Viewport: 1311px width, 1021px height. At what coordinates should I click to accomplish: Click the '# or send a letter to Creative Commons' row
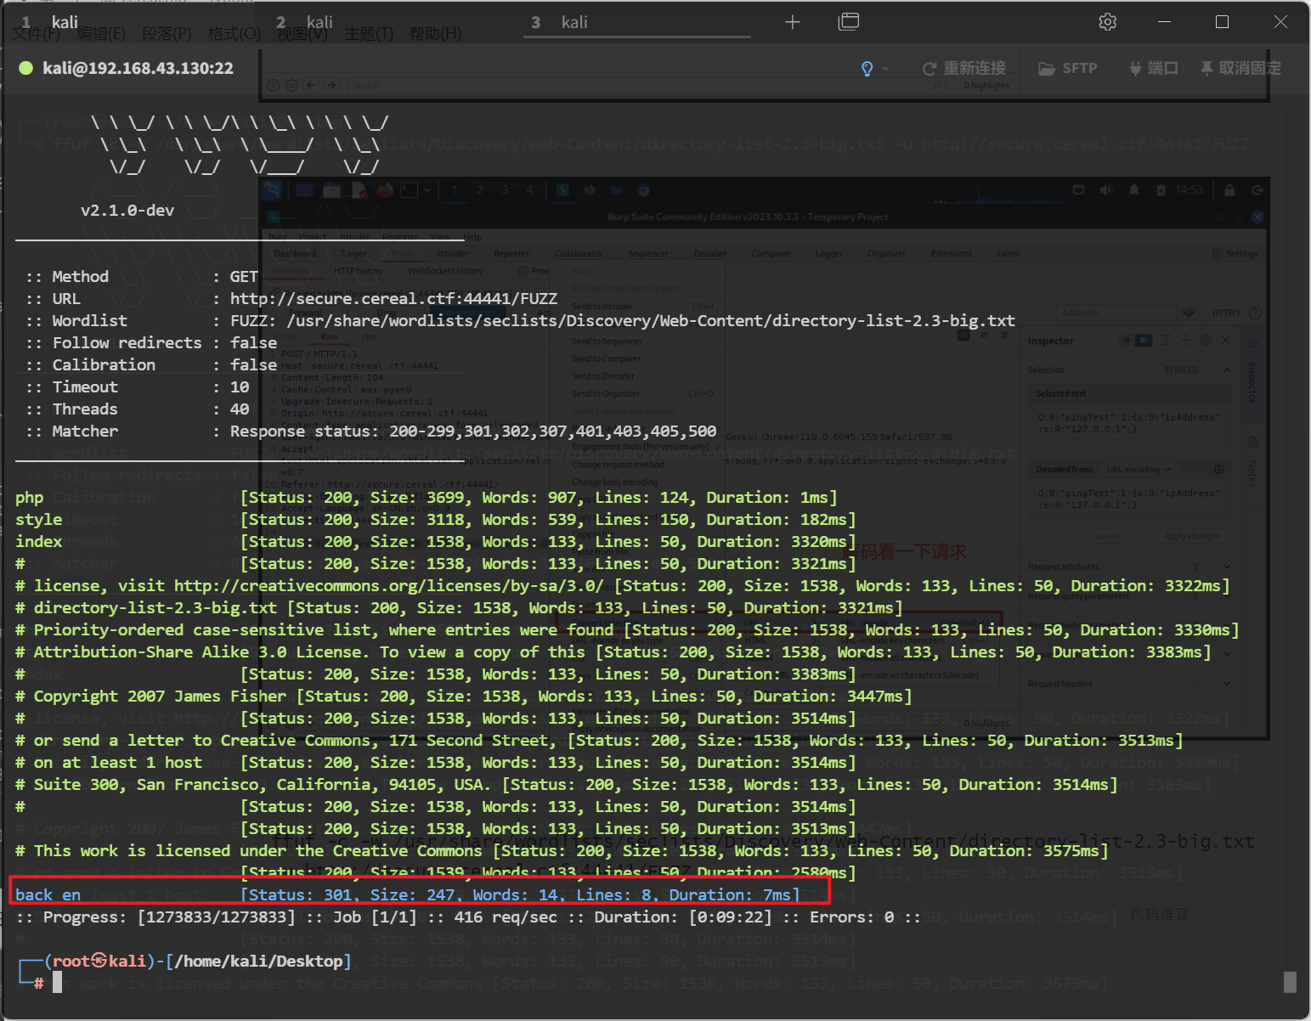click(599, 740)
